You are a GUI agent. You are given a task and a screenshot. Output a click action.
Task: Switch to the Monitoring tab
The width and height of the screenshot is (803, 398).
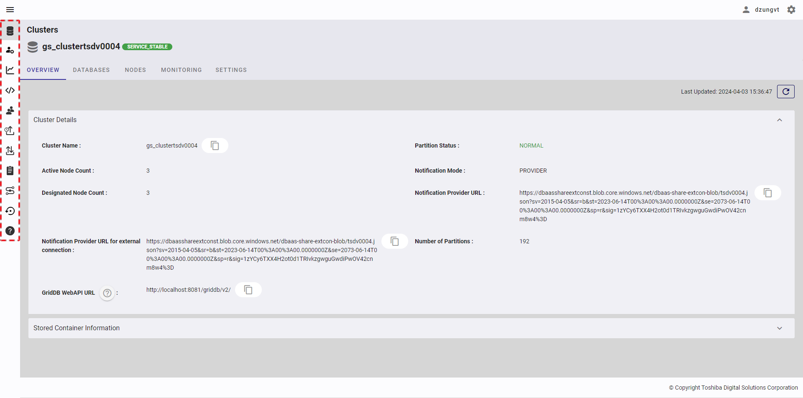pos(181,70)
